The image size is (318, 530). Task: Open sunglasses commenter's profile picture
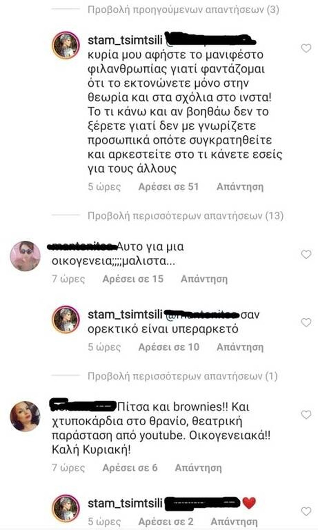(25, 256)
